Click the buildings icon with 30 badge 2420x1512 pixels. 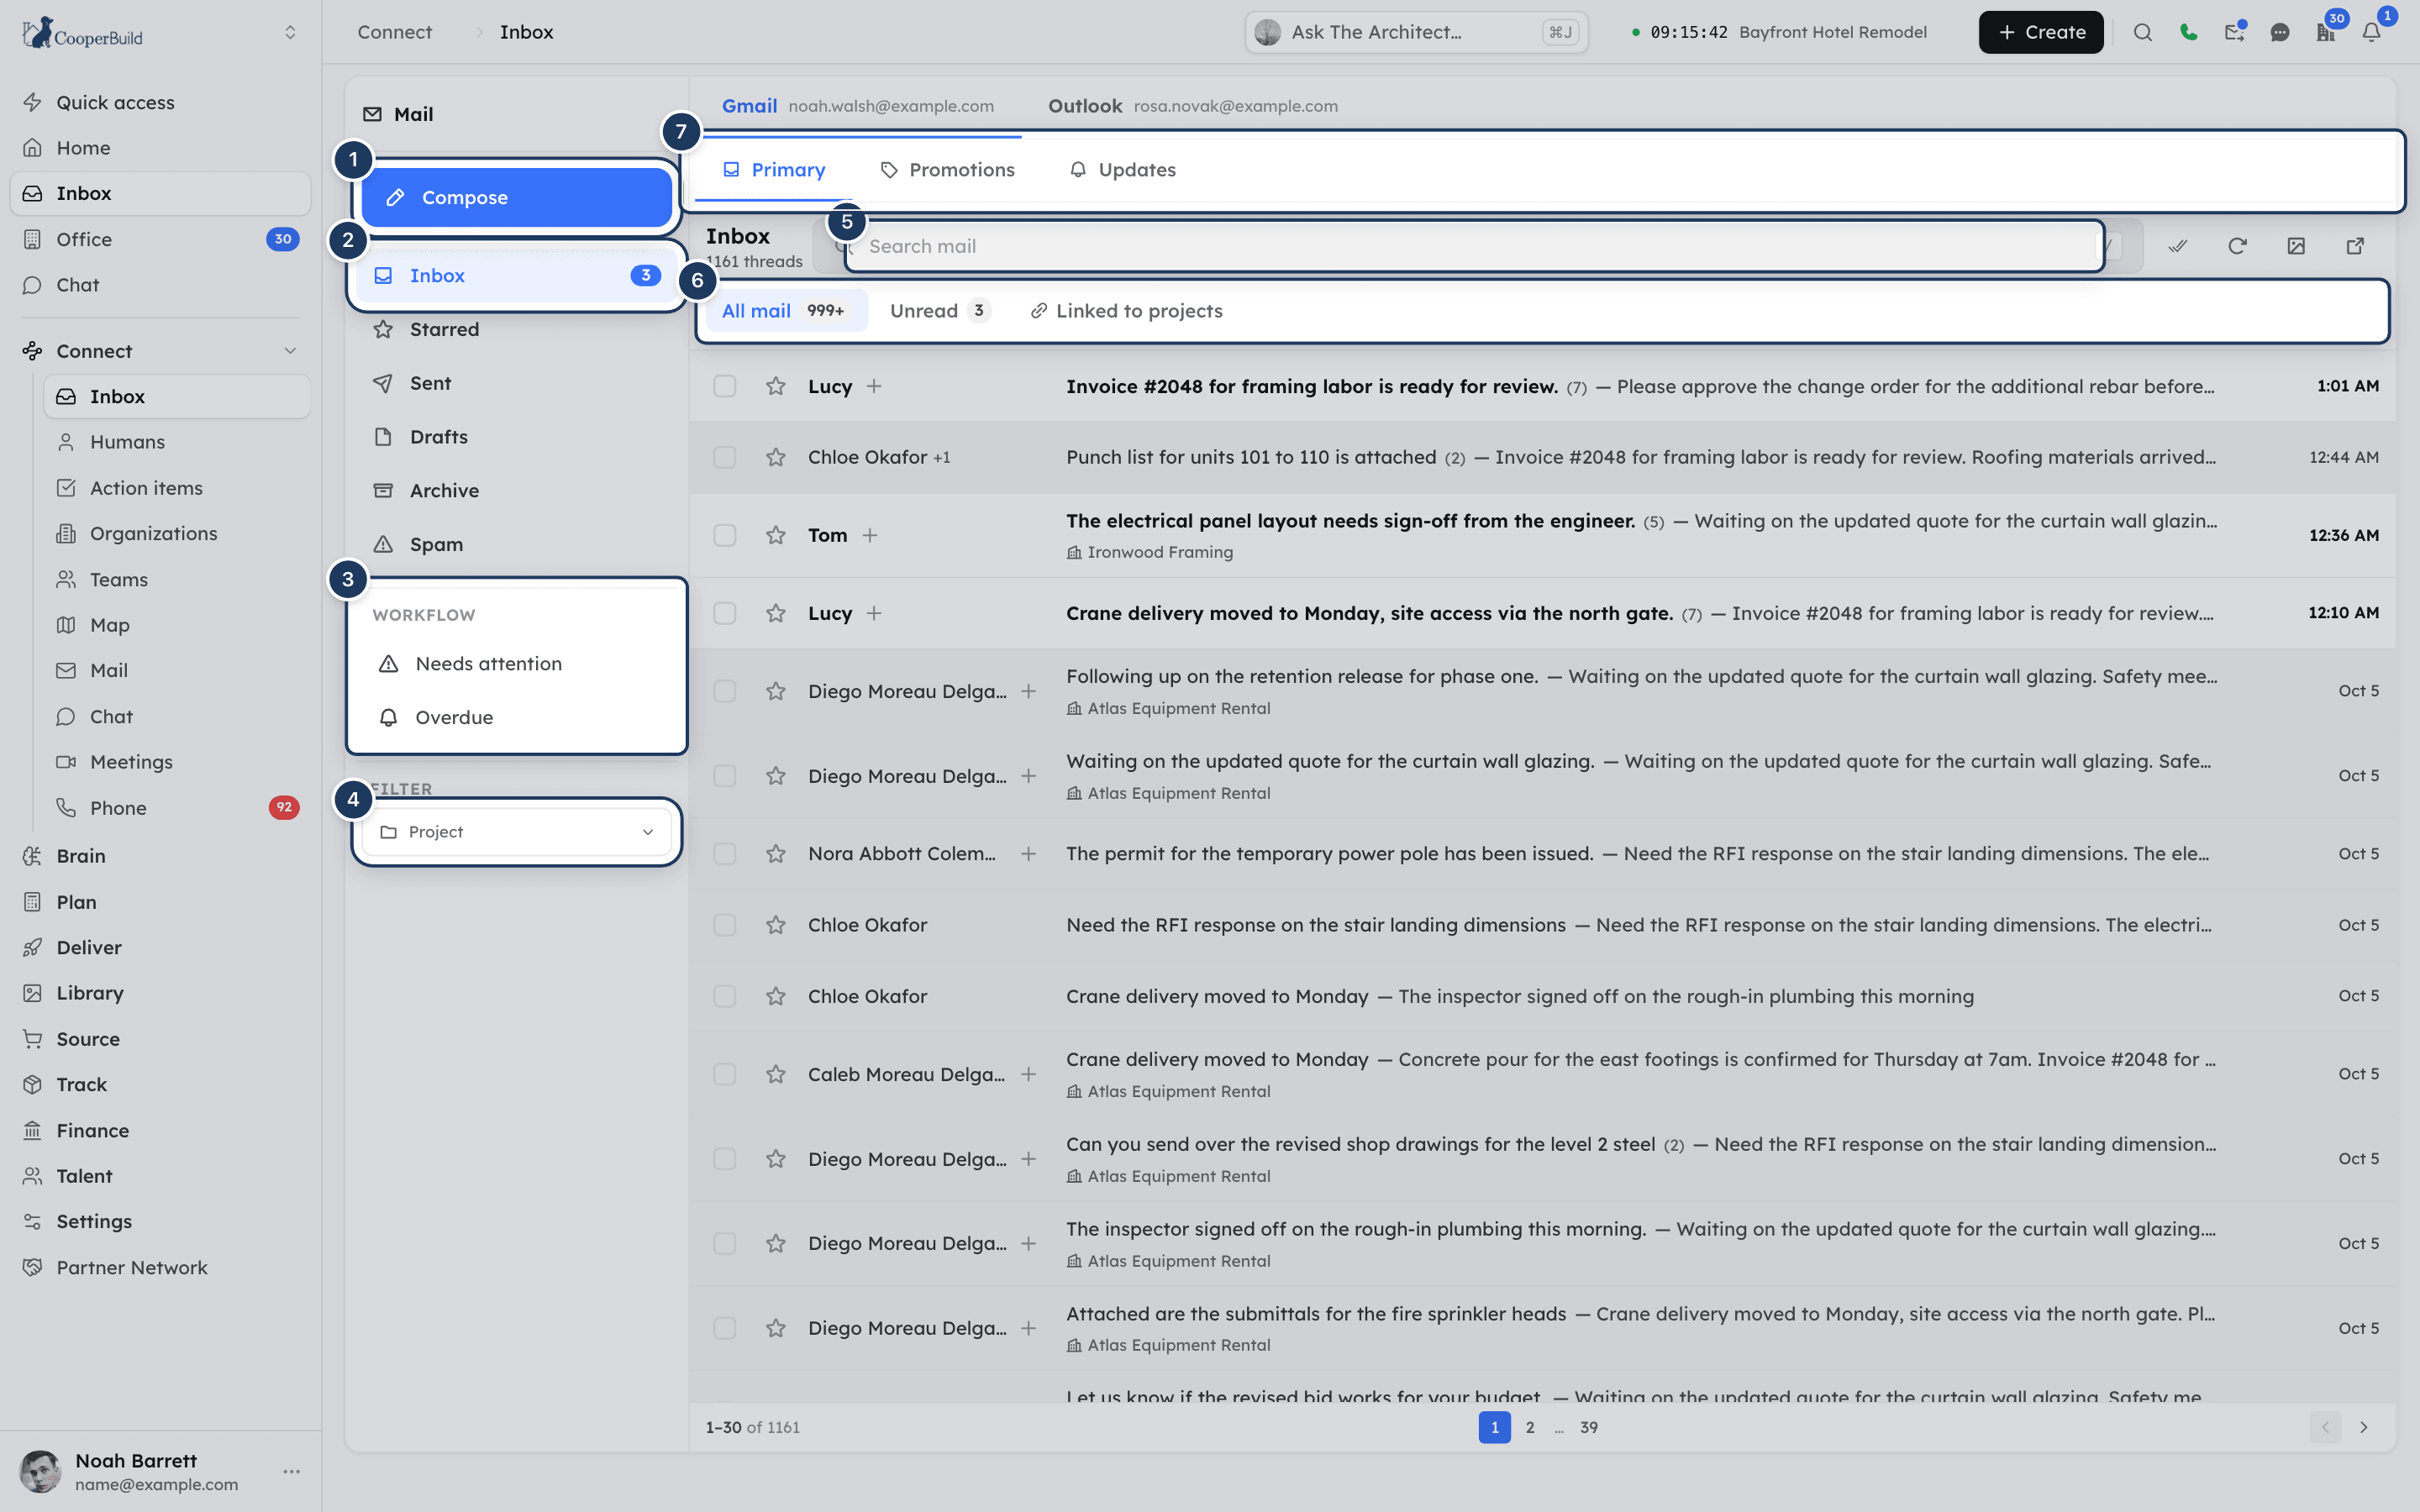pos(2325,32)
